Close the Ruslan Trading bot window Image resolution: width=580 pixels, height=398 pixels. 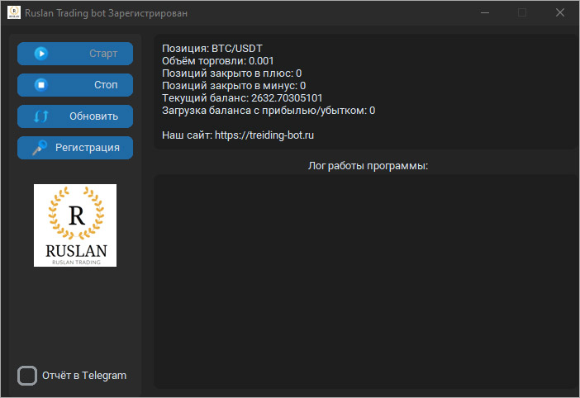560,12
